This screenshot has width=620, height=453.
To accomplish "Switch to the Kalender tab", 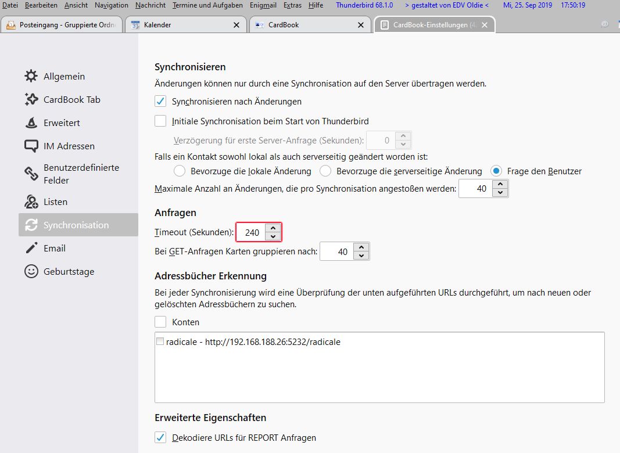I will [185, 25].
